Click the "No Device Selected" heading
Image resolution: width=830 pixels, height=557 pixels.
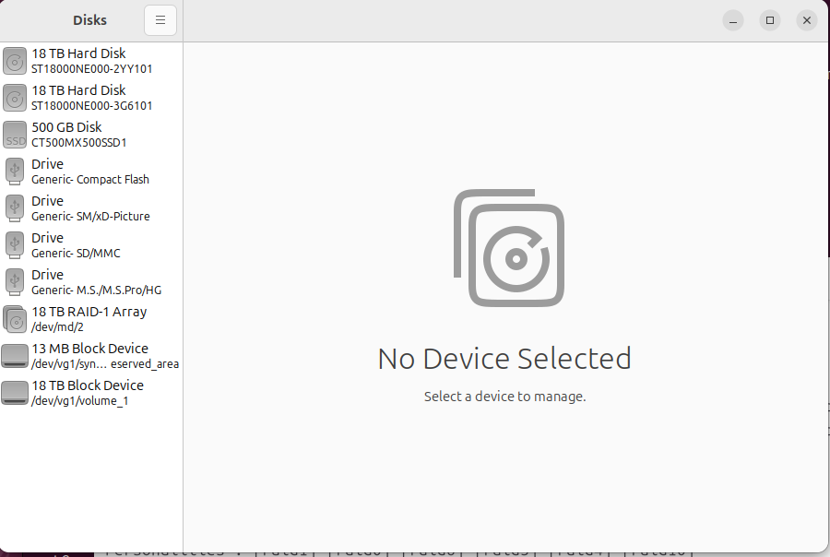pyautogui.click(x=504, y=358)
